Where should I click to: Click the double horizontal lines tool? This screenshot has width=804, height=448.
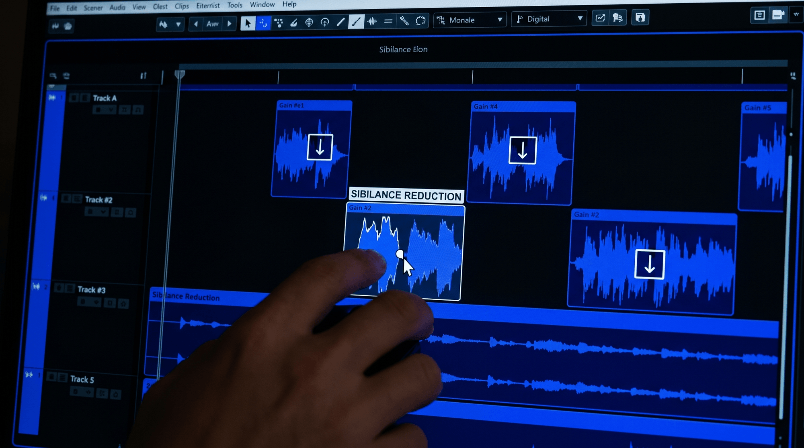pyautogui.click(x=388, y=21)
